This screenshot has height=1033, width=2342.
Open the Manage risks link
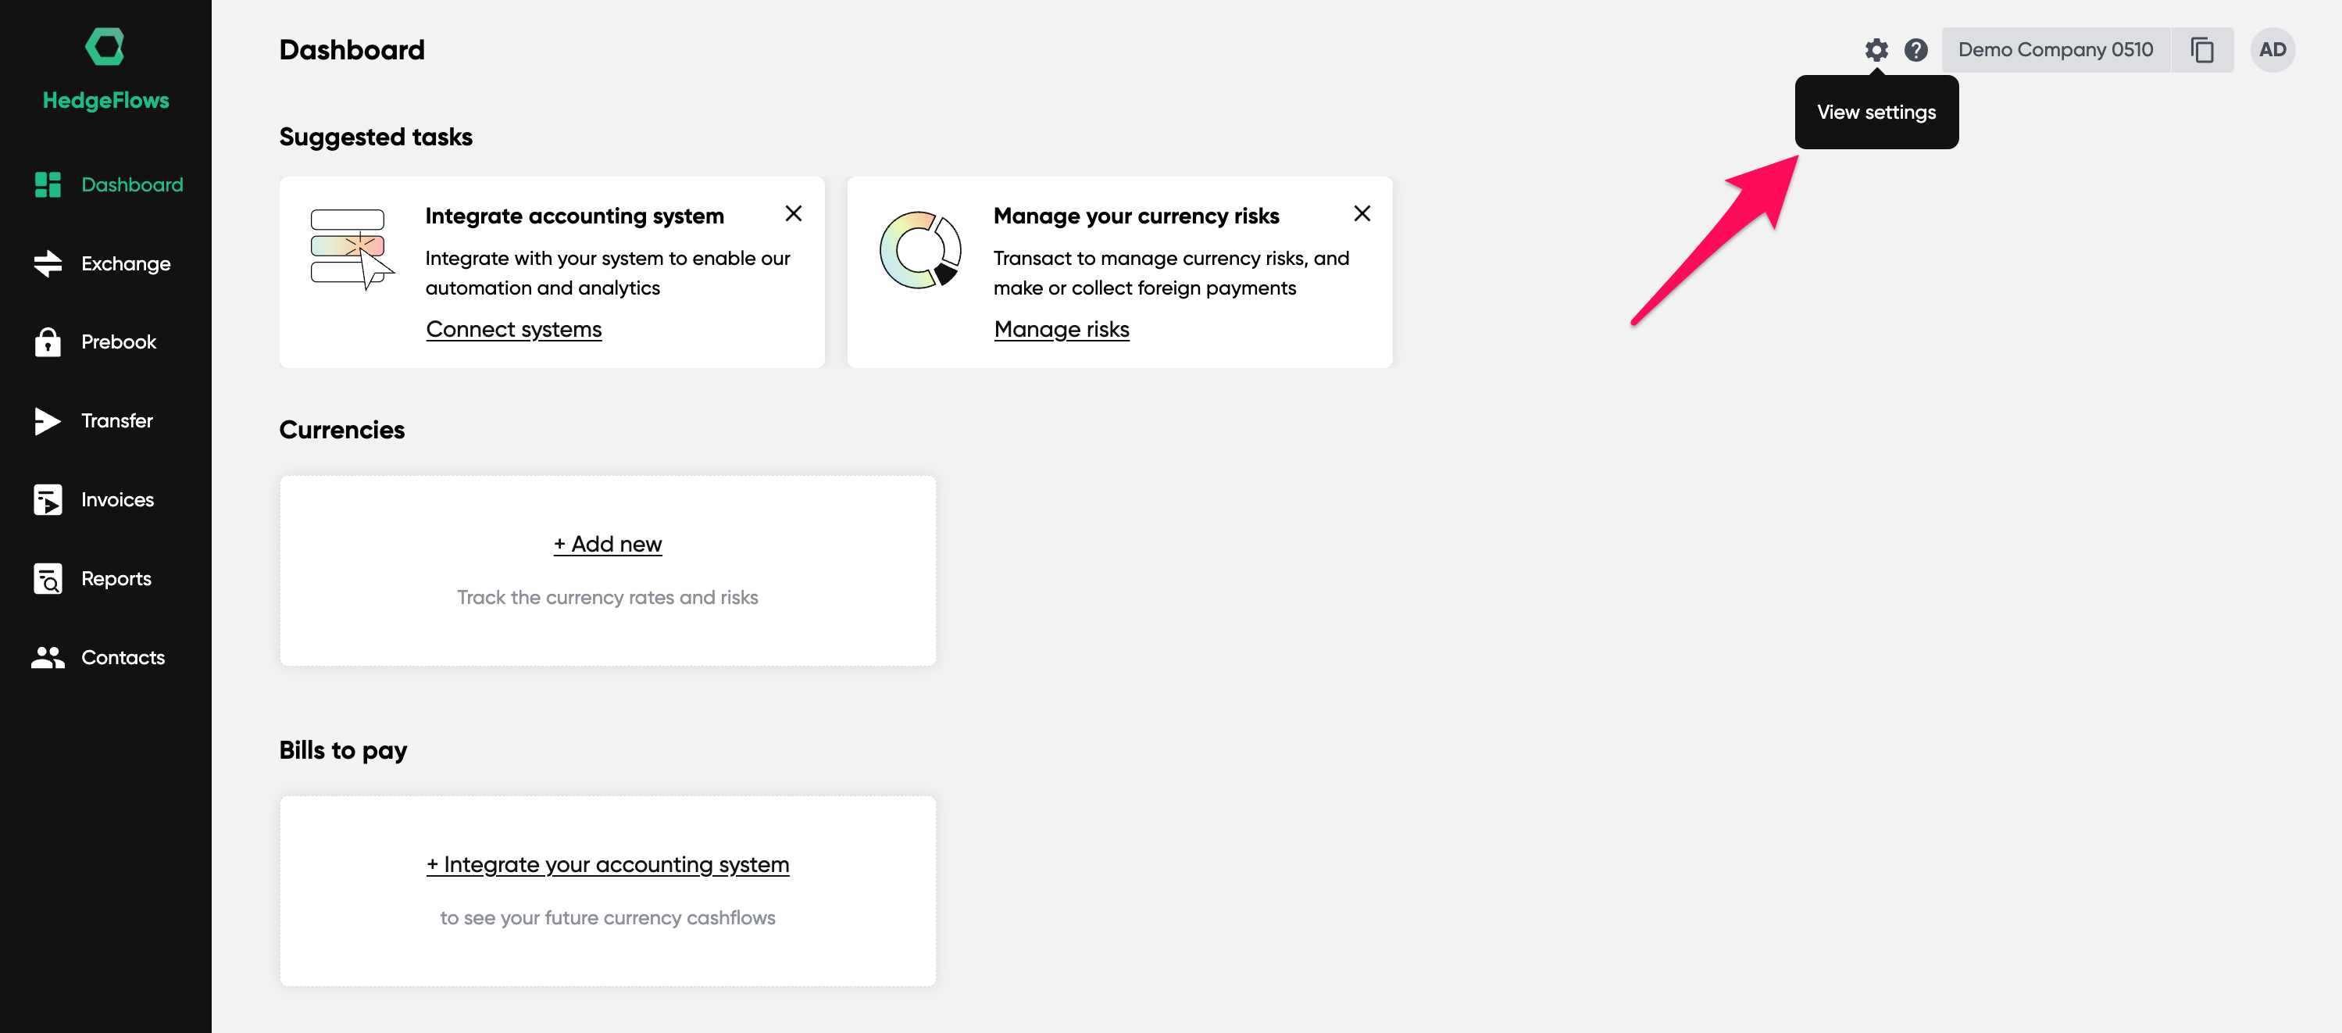(x=1061, y=329)
